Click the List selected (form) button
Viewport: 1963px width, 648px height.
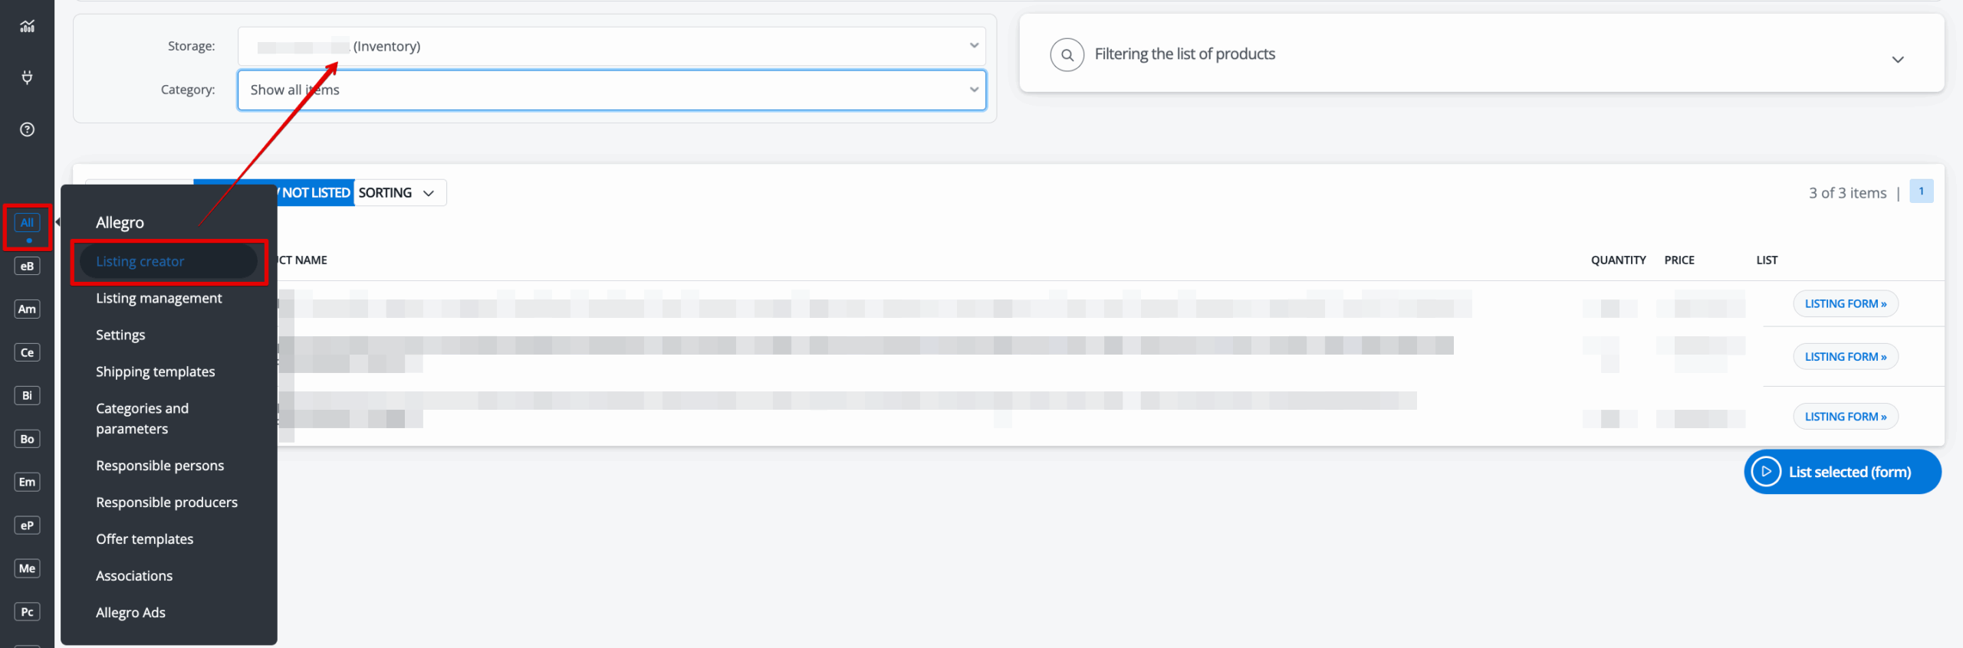coord(1842,473)
